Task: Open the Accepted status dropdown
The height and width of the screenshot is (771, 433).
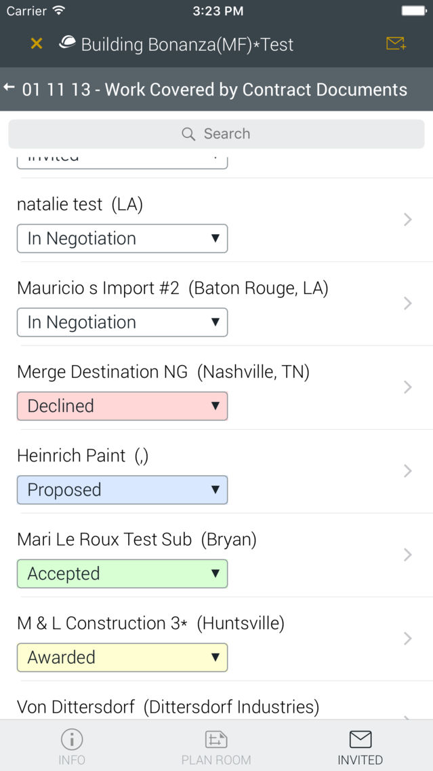Action: click(x=122, y=573)
